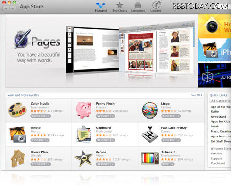Click the Tubecast television icon
This screenshot has width=231, height=187.
(150, 158)
